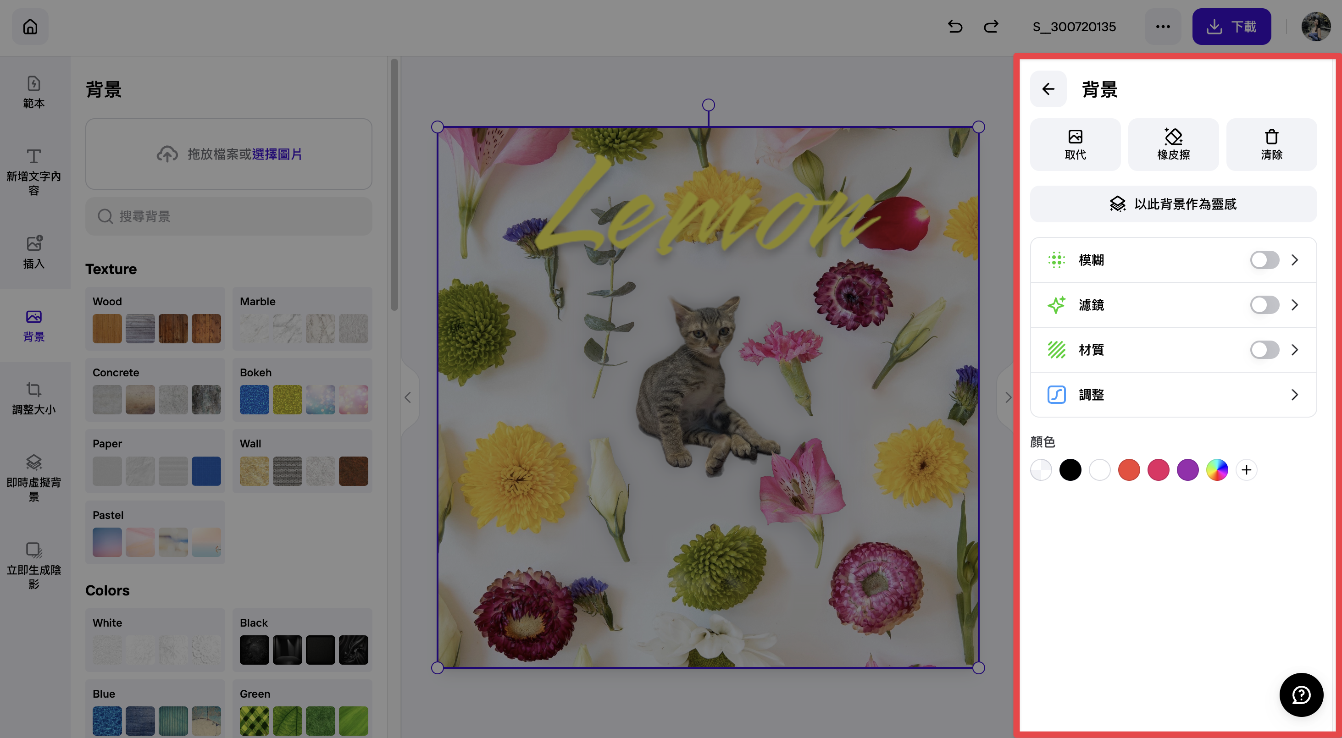
Task: Expand the 材質 texture settings chevron
Action: (x=1295, y=349)
